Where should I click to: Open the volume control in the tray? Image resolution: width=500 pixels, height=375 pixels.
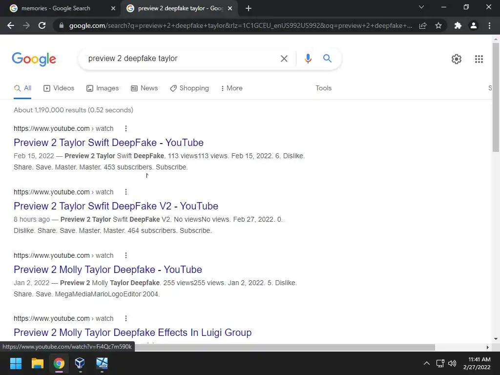point(452,363)
